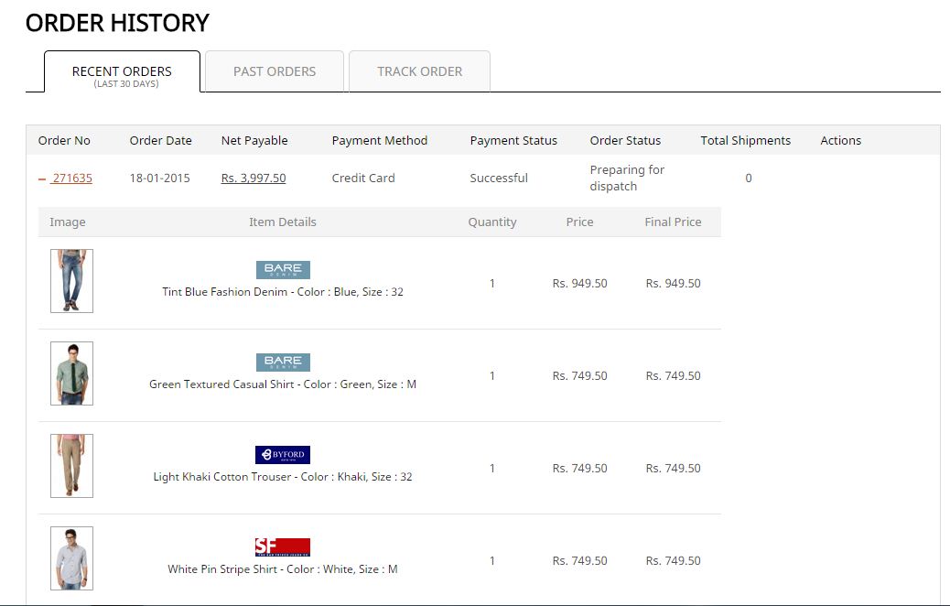The height and width of the screenshot is (606, 950).
Task: Switch to the Past Orders tab
Action: coord(275,71)
